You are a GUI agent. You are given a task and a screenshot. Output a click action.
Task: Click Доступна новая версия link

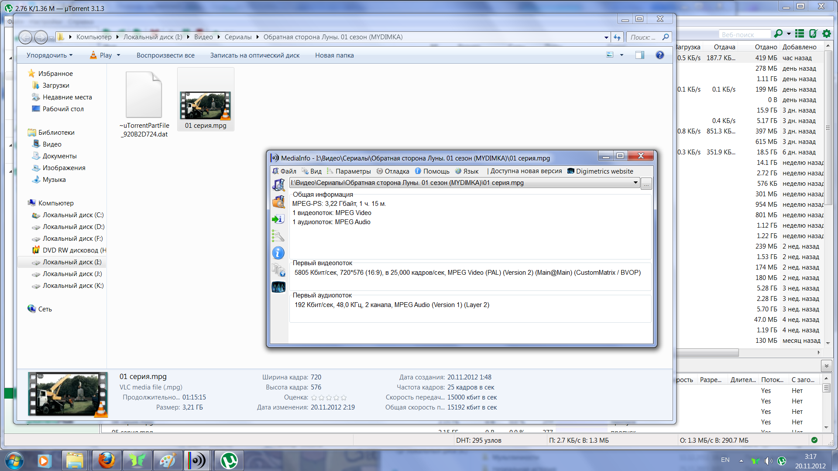click(x=526, y=171)
